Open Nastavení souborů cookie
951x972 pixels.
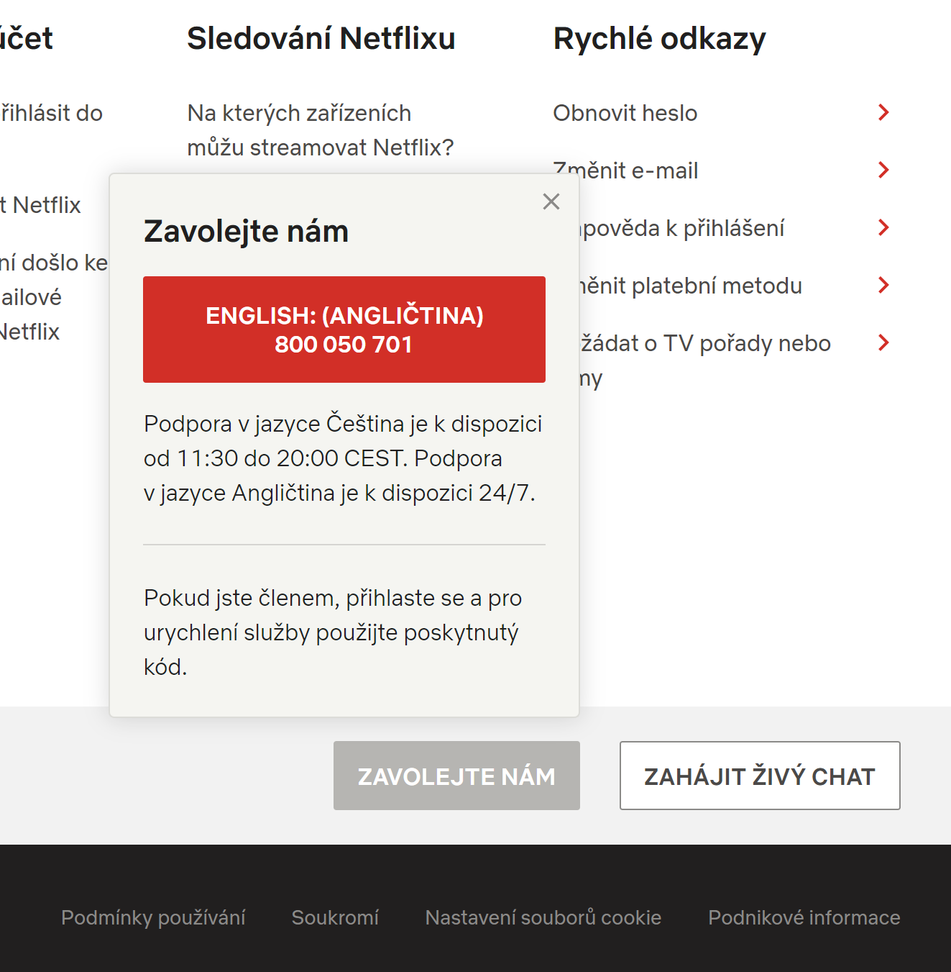(x=543, y=917)
